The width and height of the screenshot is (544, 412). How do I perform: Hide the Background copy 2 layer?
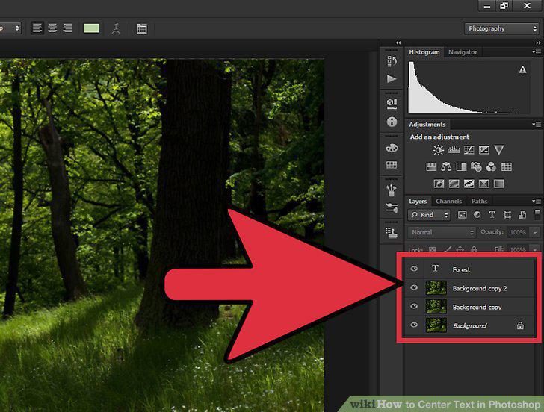coord(414,287)
